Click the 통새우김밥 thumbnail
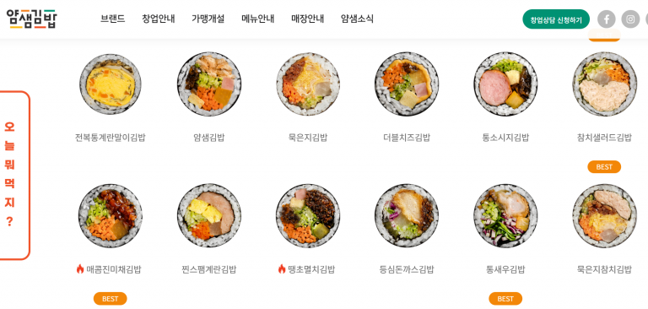 point(505,216)
